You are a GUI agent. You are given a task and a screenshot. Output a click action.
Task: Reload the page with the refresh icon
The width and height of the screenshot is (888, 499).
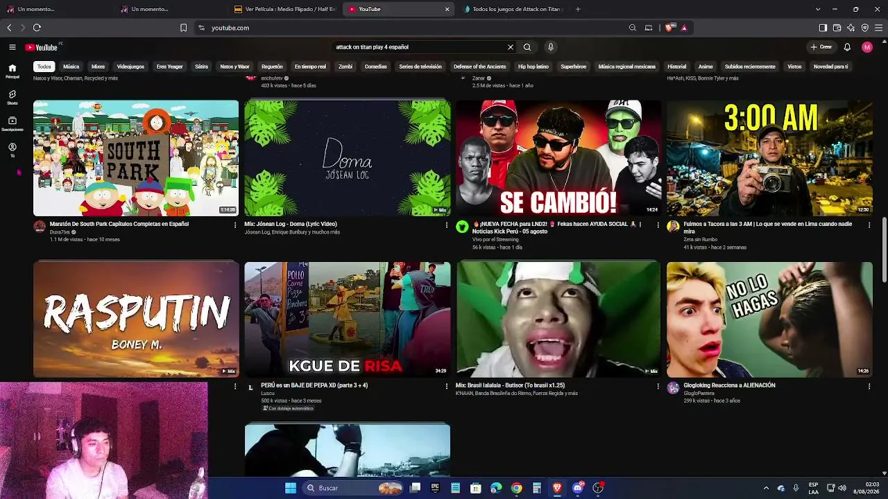37,28
